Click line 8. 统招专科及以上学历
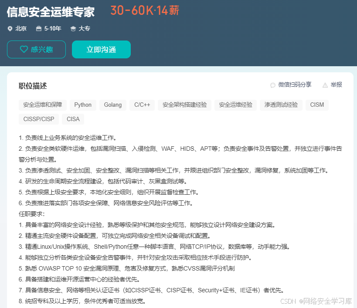The height and width of the screenshot is (308, 357). click(82, 301)
